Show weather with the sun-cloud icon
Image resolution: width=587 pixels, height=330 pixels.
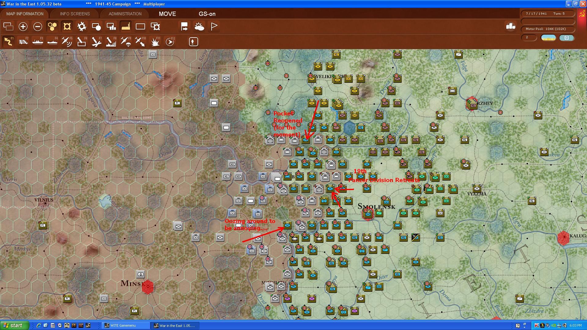click(199, 27)
